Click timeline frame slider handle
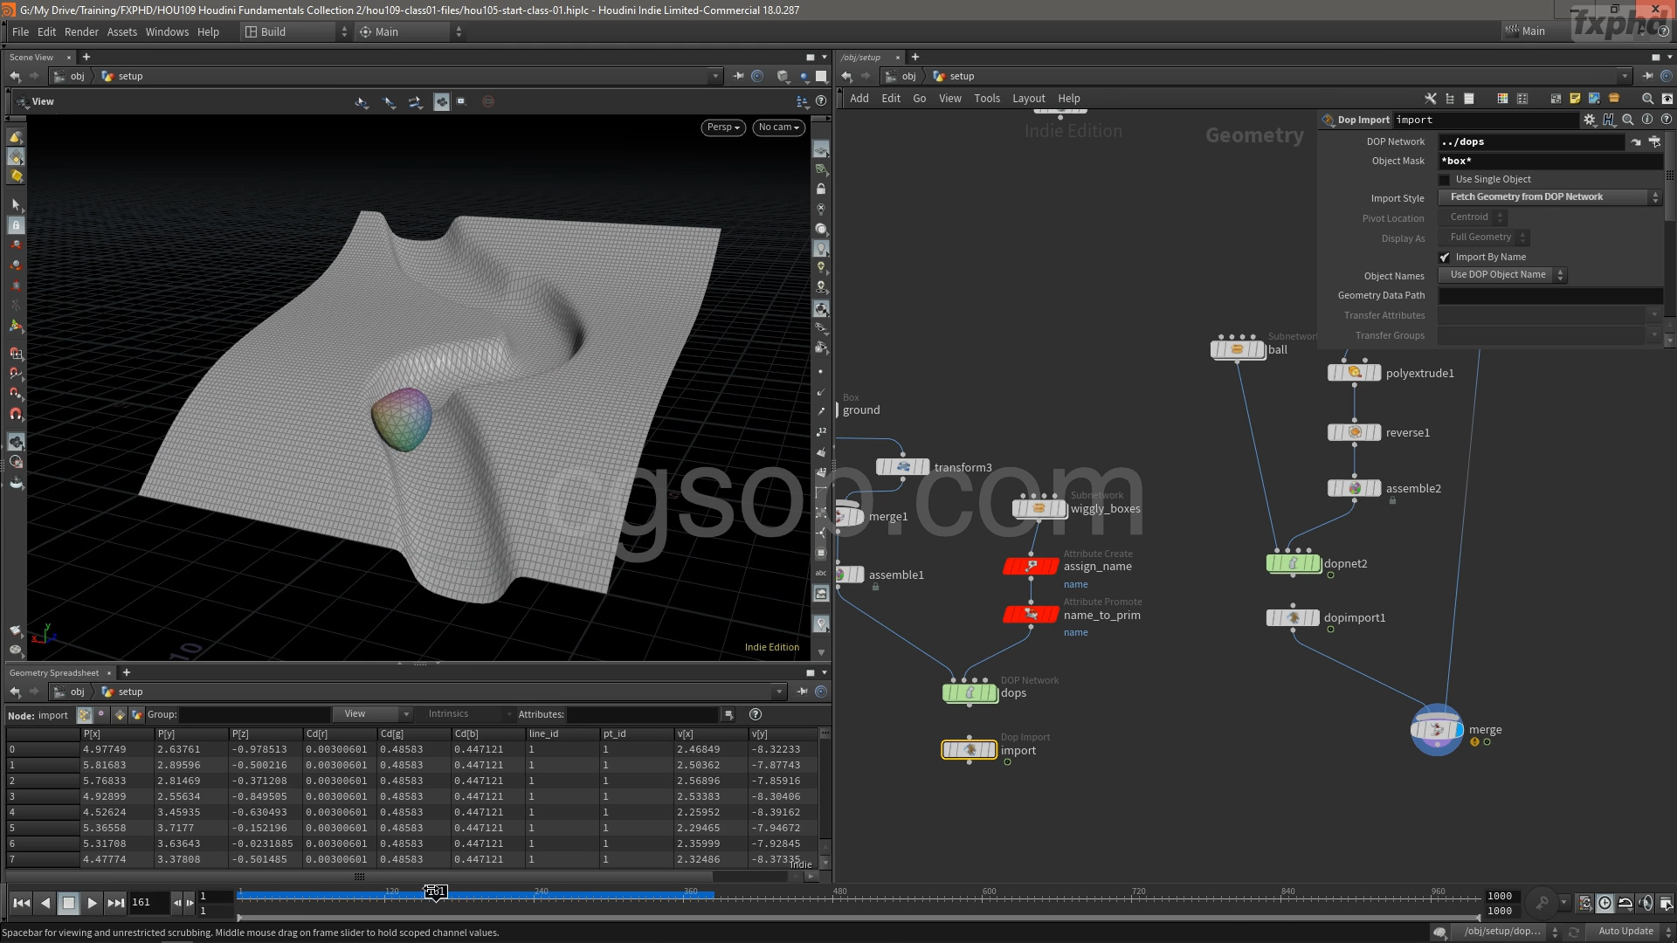The height and width of the screenshot is (943, 1677). pos(435,891)
